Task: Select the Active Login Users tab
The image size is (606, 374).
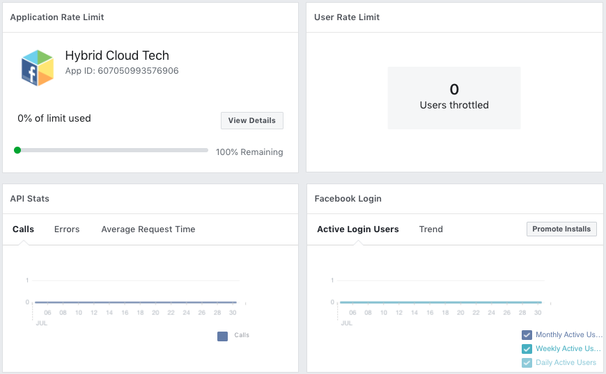Action: click(358, 229)
